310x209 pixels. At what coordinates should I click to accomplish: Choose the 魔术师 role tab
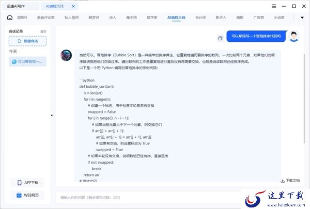coord(131,18)
